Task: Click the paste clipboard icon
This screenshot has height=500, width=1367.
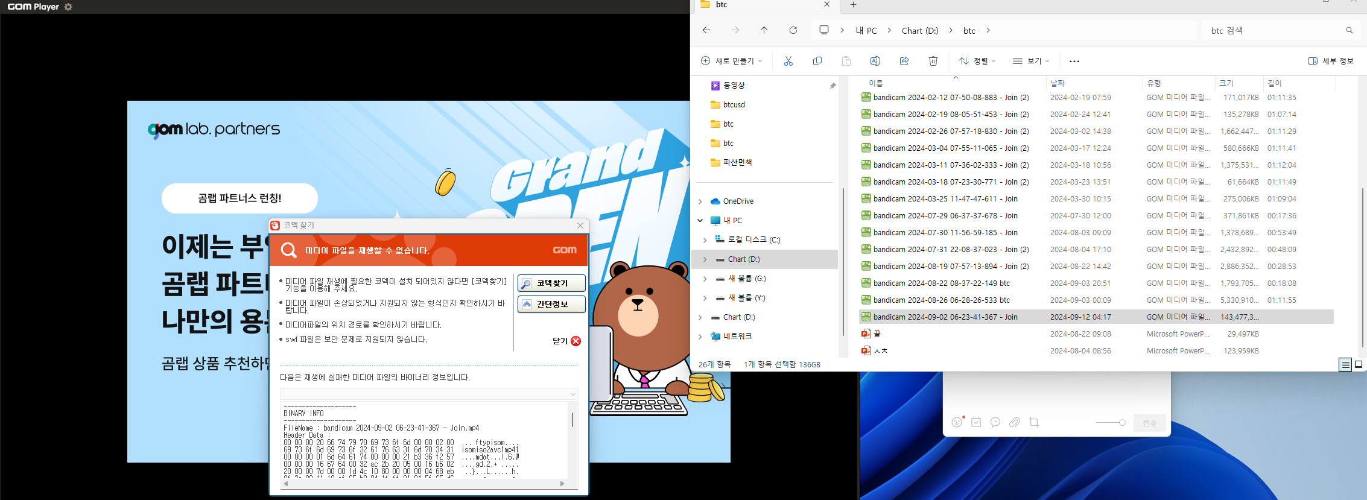Action: pos(846,61)
